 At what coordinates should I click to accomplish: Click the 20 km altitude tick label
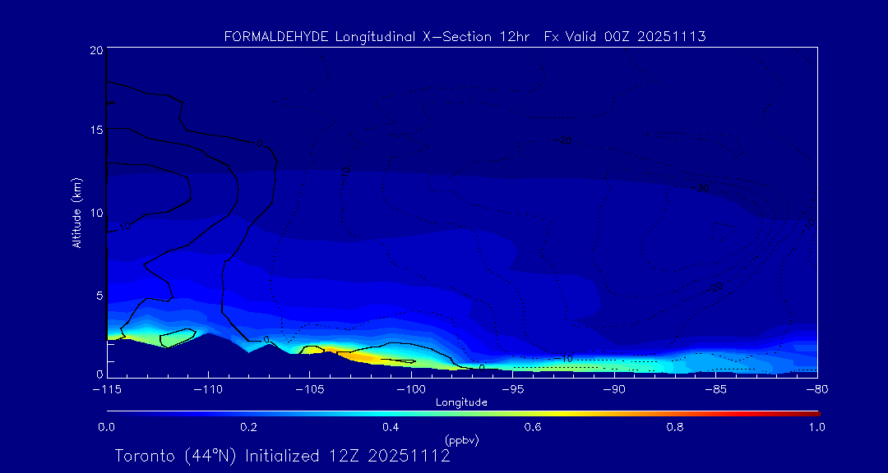coord(95,50)
